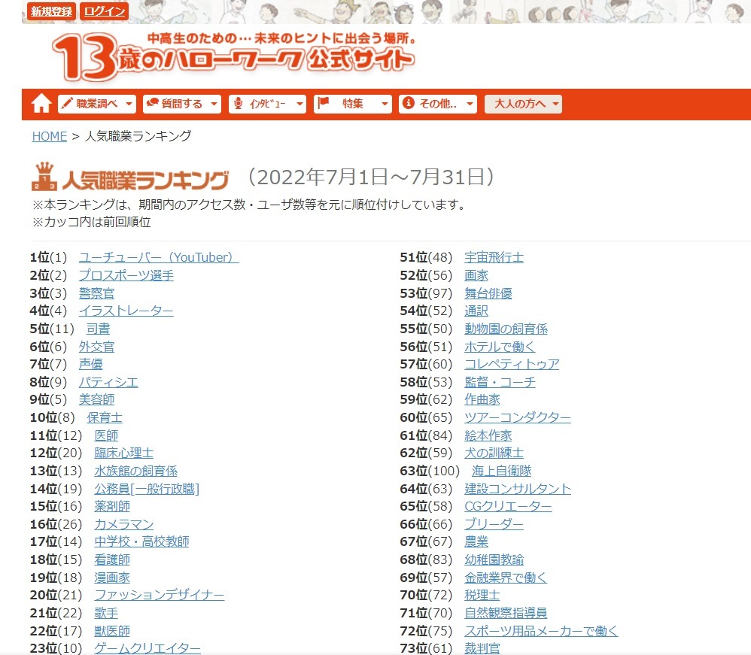The image size is (751, 655).
Task: Click the crown podium ranking icon
Action: click(x=44, y=177)
